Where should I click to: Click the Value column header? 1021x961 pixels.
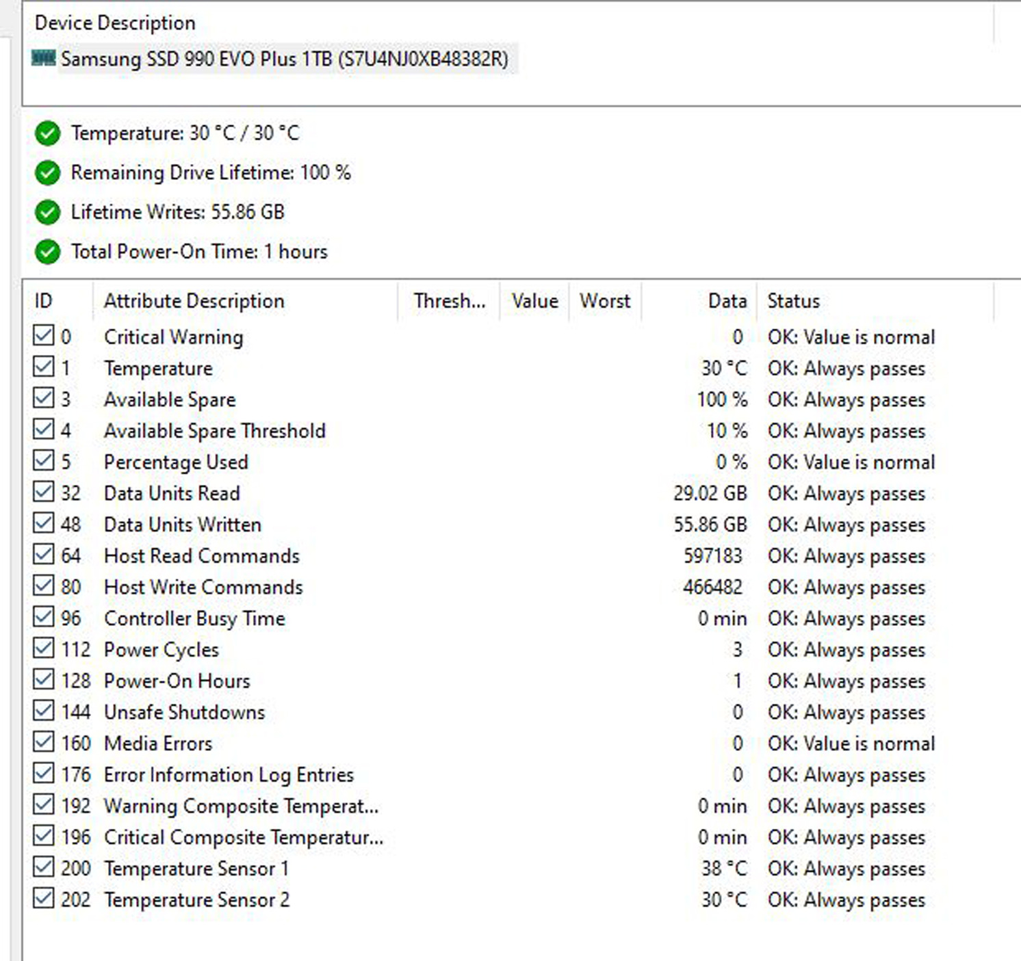(x=534, y=301)
